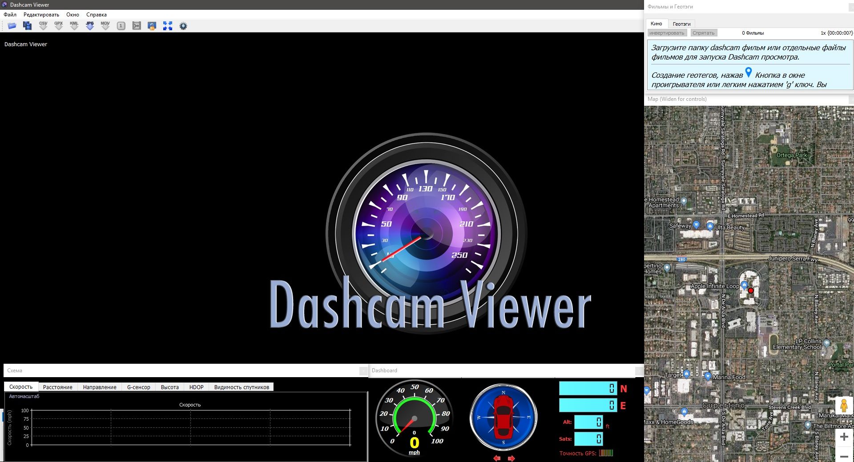Click the Map panel float button
The height and width of the screenshot is (462, 854).
(x=851, y=99)
